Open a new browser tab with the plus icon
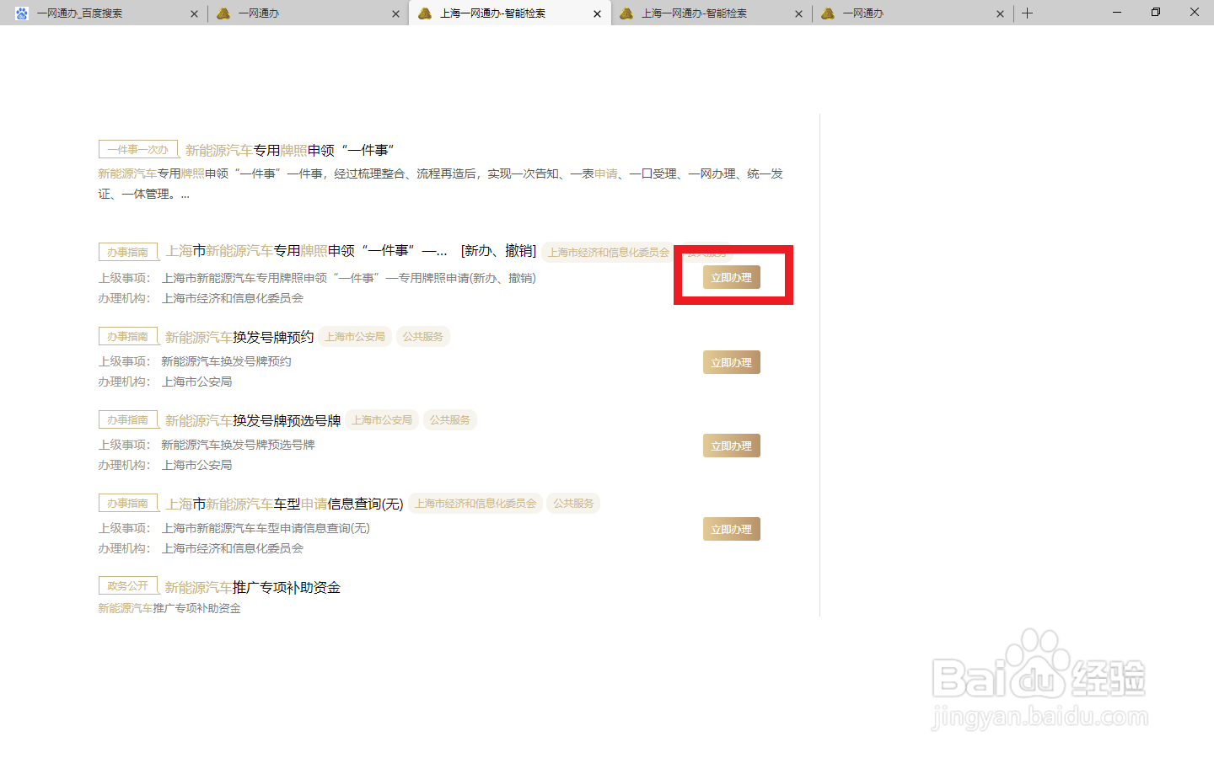This screenshot has width=1214, height=758. [x=1027, y=13]
